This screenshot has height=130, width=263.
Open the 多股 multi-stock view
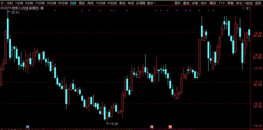(195, 3)
